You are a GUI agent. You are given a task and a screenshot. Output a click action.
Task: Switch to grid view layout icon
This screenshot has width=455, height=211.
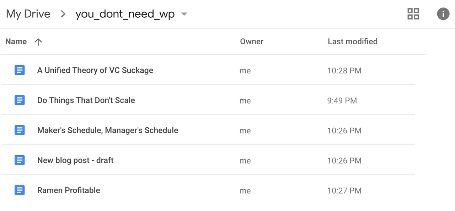pos(413,14)
